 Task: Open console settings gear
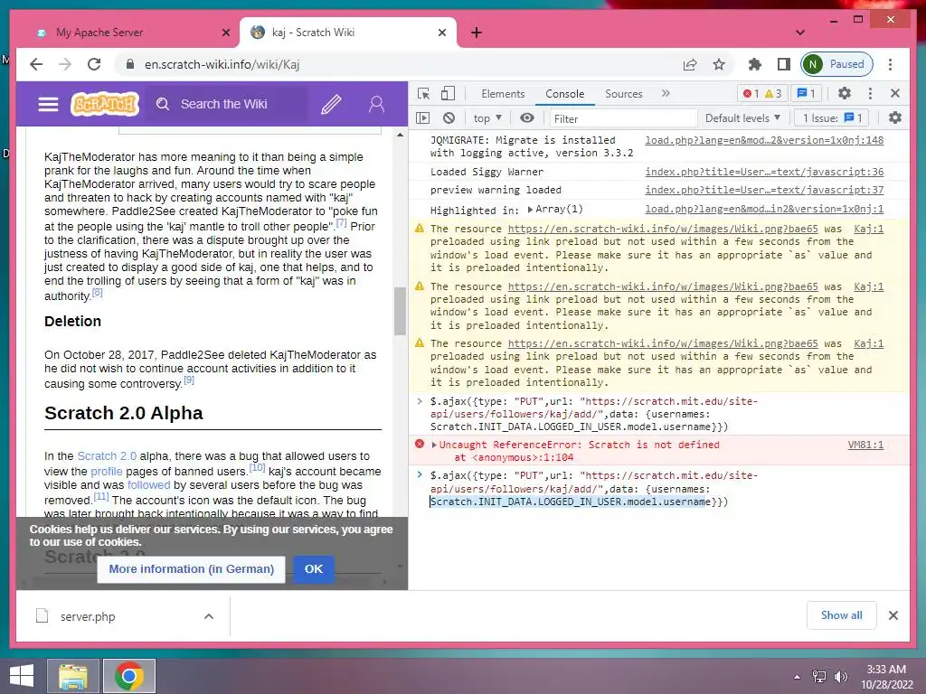pyautogui.click(x=895, y=118)
